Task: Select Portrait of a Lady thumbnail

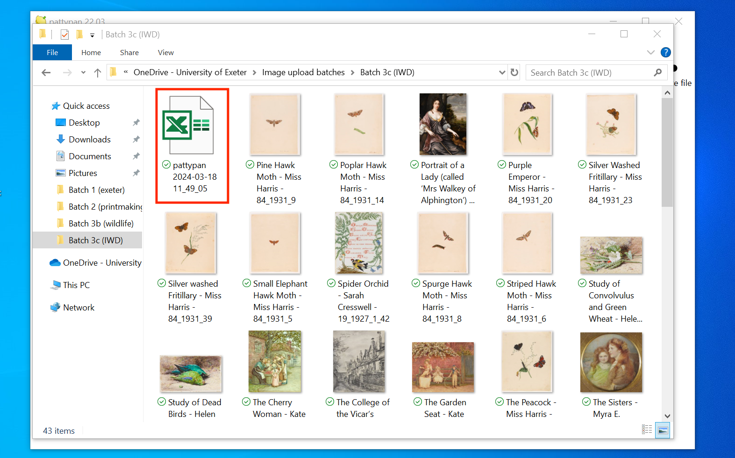Action: (x=443, y=124)
